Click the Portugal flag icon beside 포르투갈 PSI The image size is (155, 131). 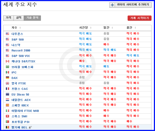7,122
